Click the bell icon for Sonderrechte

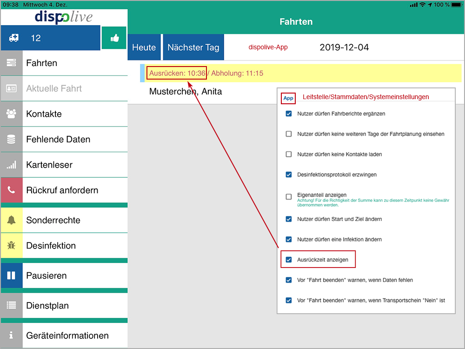click(12, 220)
